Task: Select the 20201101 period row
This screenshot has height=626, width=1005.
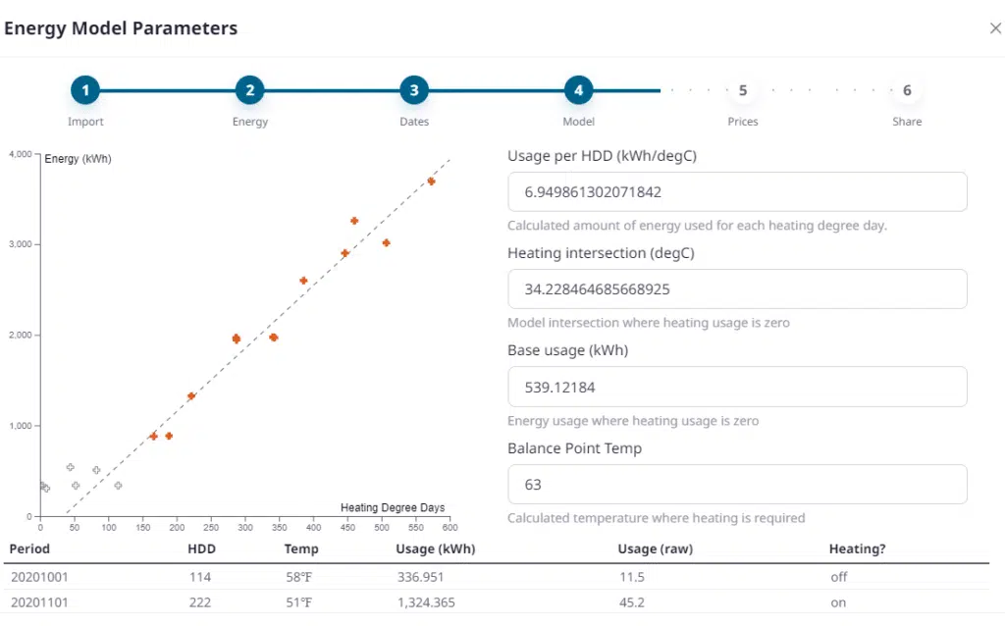Action: 39,602
